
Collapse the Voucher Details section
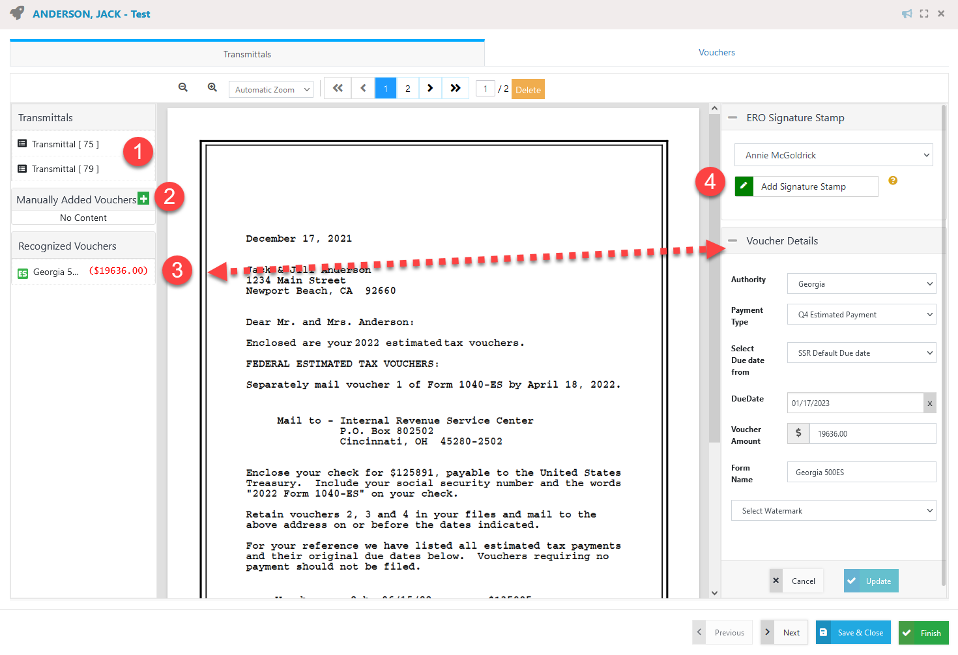(x=733, y=241)
